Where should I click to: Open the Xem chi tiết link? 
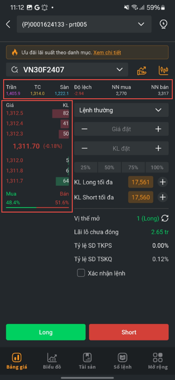tap(107, 52)
